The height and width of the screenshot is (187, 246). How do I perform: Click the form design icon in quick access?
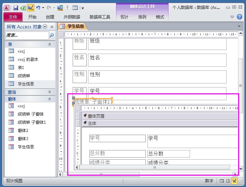(60, 8)
